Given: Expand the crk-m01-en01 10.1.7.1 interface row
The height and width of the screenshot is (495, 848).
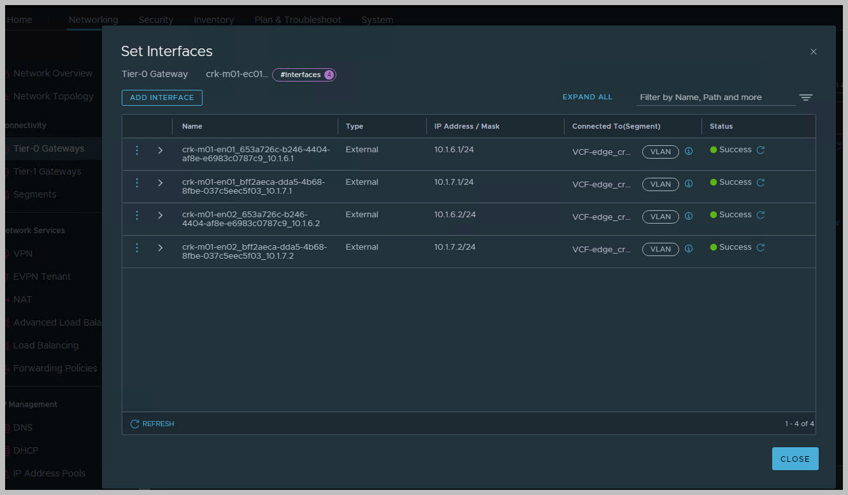Looking at the screenshot, I should click(161, 183).
